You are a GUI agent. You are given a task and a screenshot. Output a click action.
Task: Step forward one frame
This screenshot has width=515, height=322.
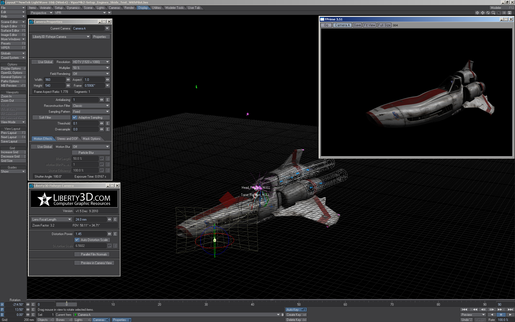point(492,309)
